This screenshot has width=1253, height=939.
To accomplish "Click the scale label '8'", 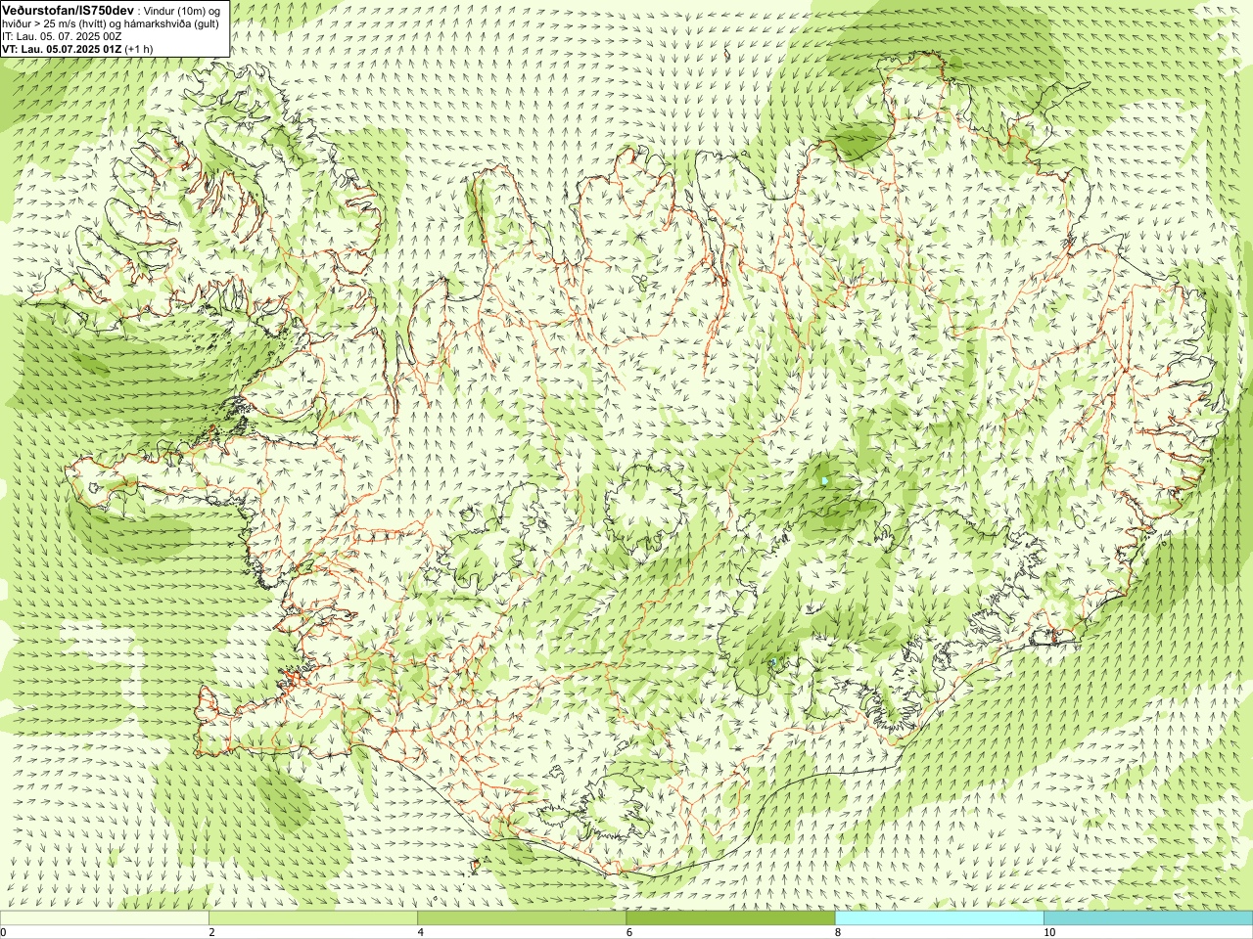I will click(837, 932).
